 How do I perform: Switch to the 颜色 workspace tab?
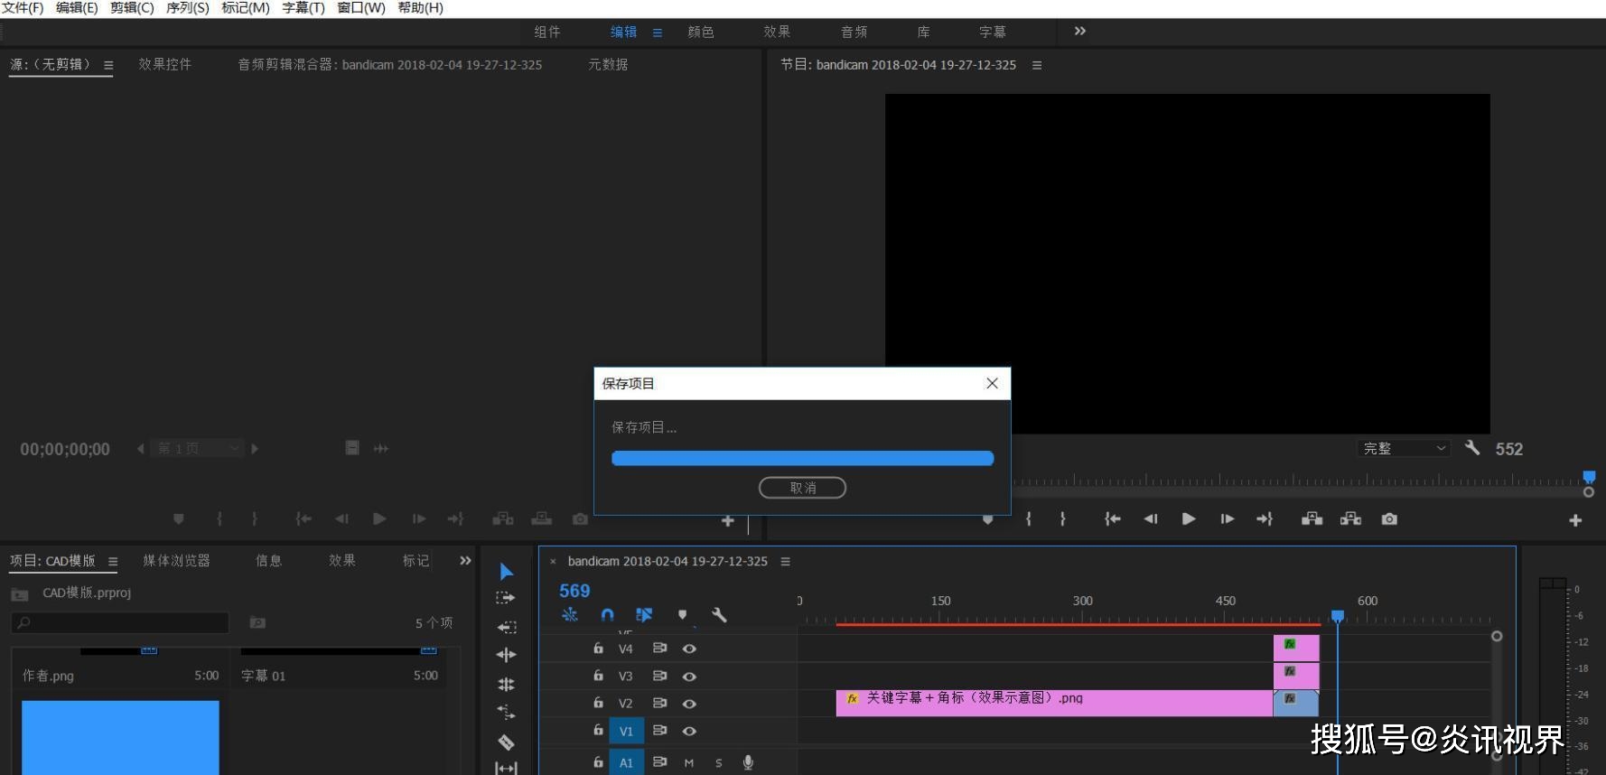(x=700, y=32)
